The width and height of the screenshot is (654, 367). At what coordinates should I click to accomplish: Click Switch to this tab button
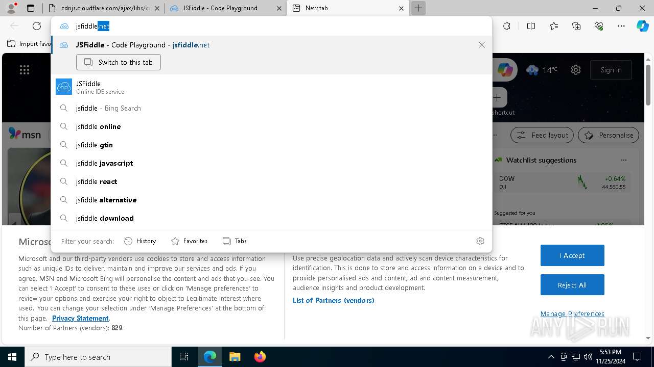pos(119,62)
